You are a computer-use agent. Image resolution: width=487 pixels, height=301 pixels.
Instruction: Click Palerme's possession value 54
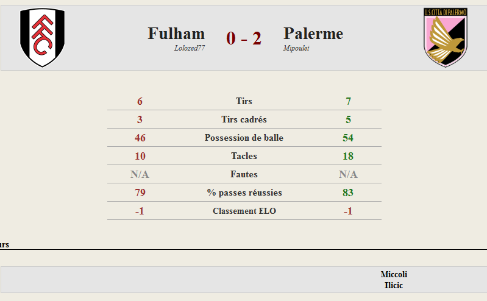pos(348,138)
